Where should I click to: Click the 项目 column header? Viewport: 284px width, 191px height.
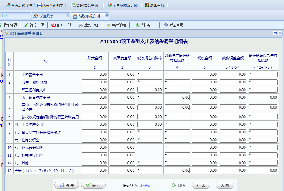(x=47, y=61)
